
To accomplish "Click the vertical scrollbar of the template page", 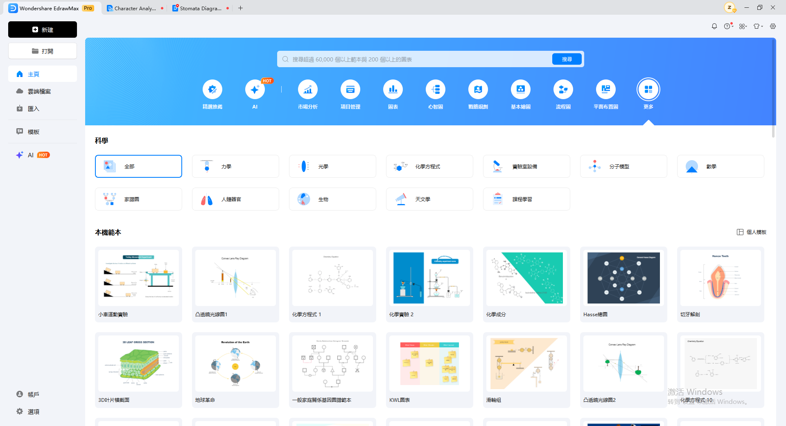I will (773, 88).
